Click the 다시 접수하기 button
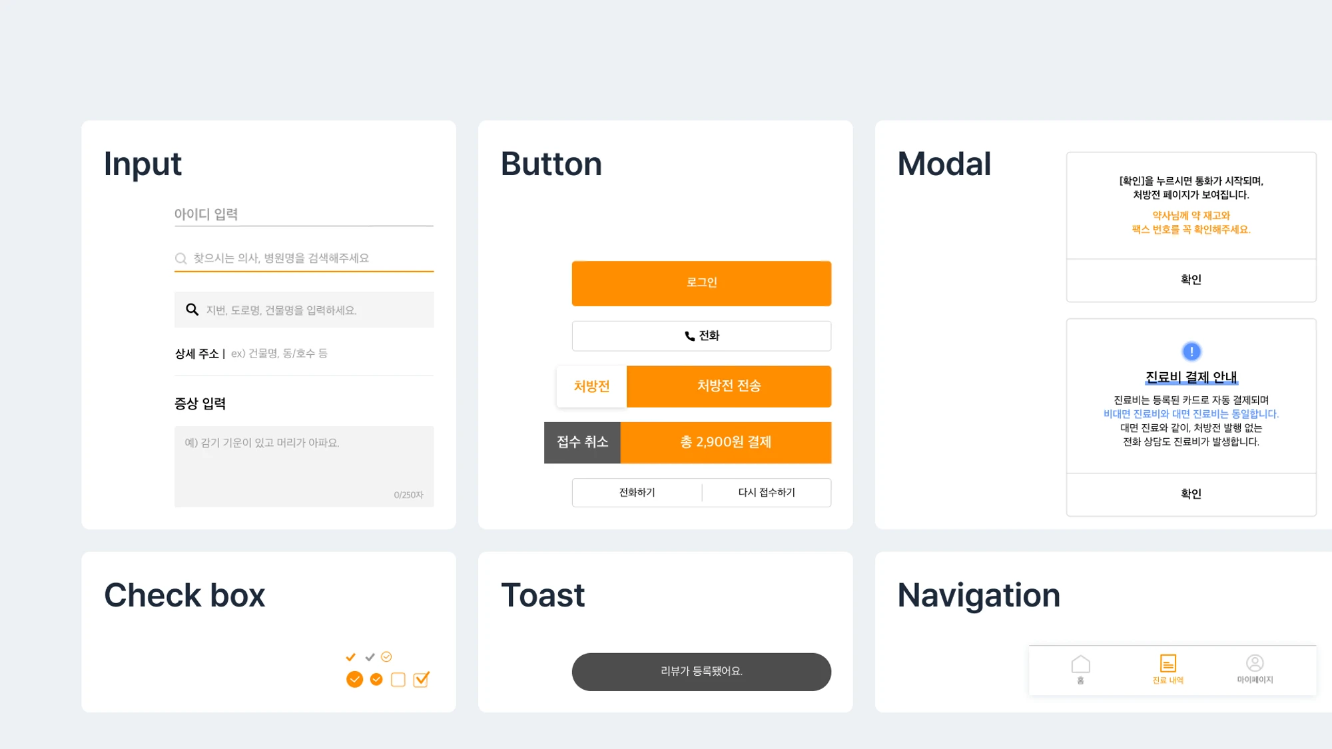The width and height of the screenshot is (1332, 749). tap(767, 493)
